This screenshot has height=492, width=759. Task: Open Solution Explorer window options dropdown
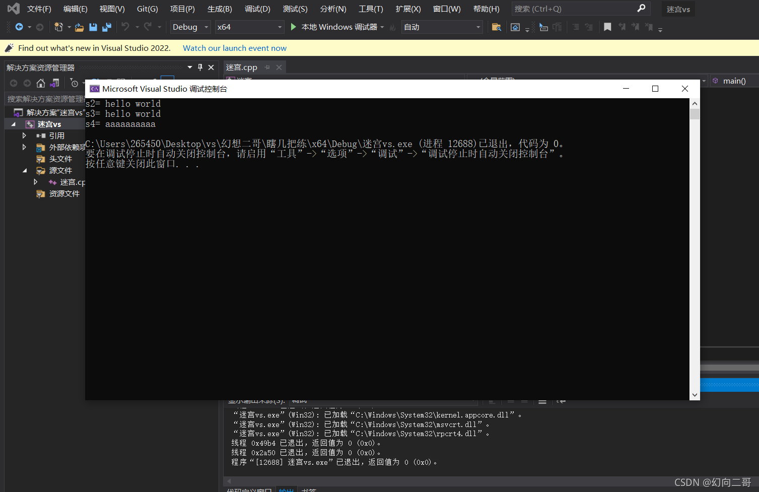tap(190, 67)
